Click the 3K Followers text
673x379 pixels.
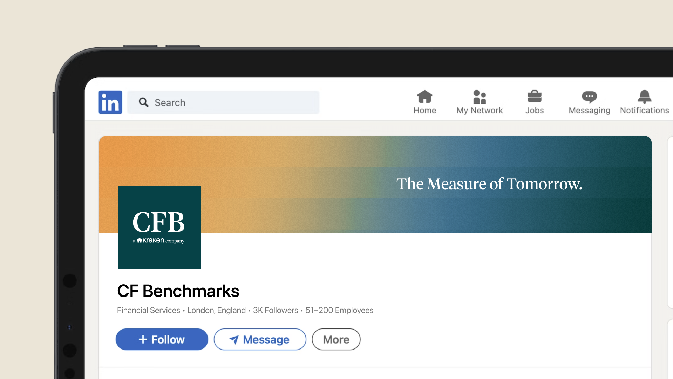tap(276, 310)
